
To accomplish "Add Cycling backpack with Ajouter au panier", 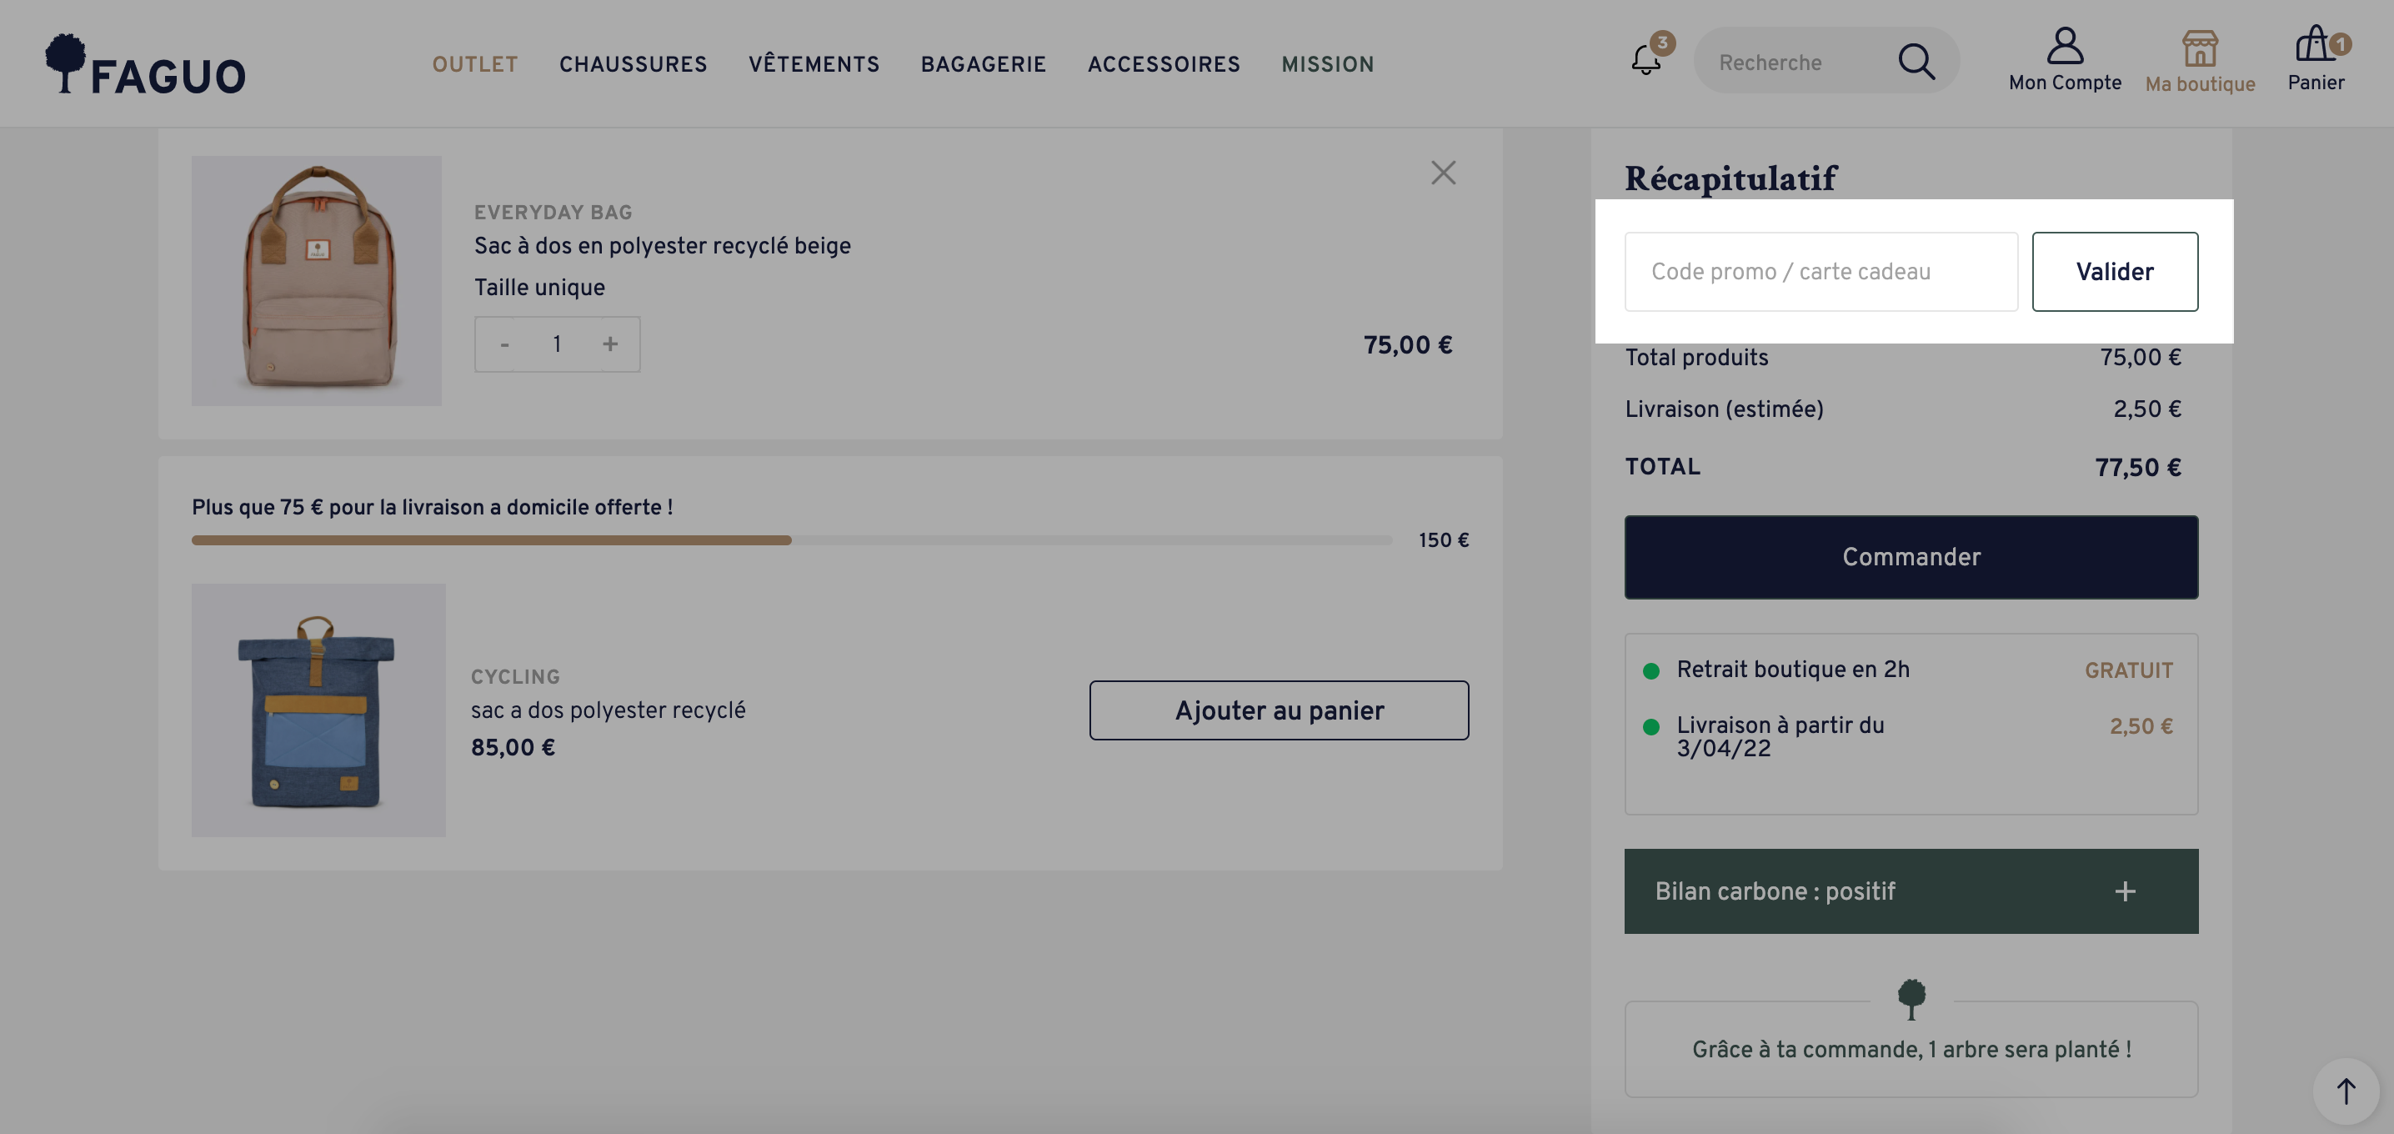I will 1279,710.
